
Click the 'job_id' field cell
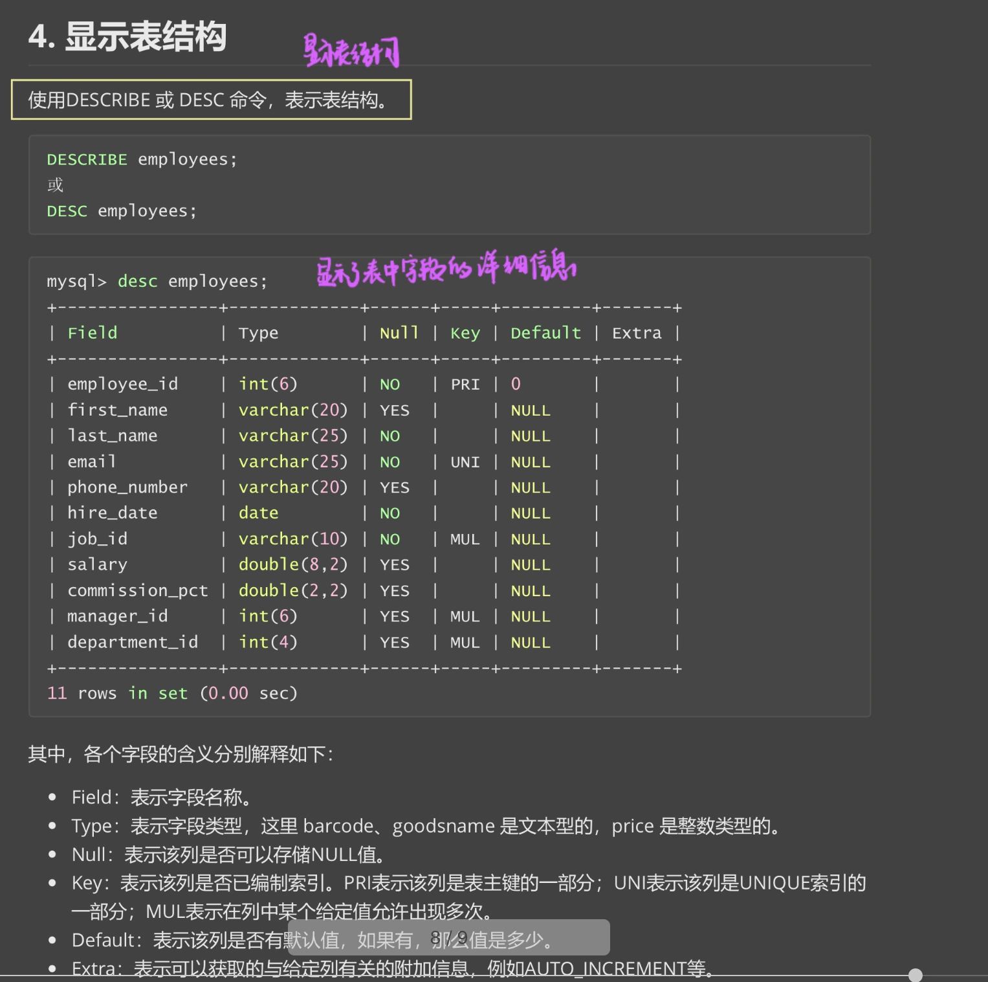pyautogui.click(x=97, y=539)
